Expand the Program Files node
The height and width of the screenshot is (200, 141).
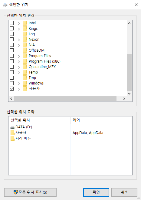19,56
